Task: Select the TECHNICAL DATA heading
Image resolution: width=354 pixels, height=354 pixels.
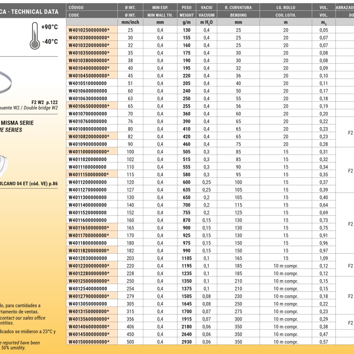Action: pos(34,12)
